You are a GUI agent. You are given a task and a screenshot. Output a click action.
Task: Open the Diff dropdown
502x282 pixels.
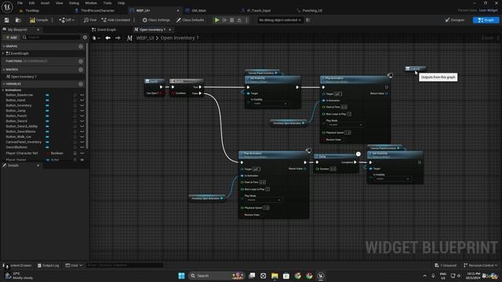tap(67, 20)
